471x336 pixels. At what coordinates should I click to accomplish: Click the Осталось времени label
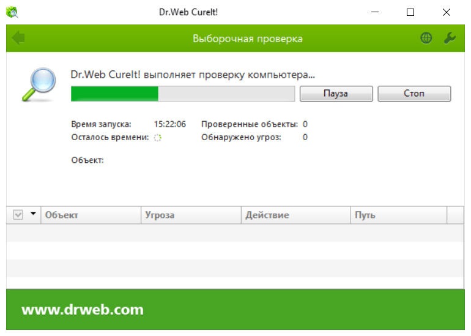(110, 137)
